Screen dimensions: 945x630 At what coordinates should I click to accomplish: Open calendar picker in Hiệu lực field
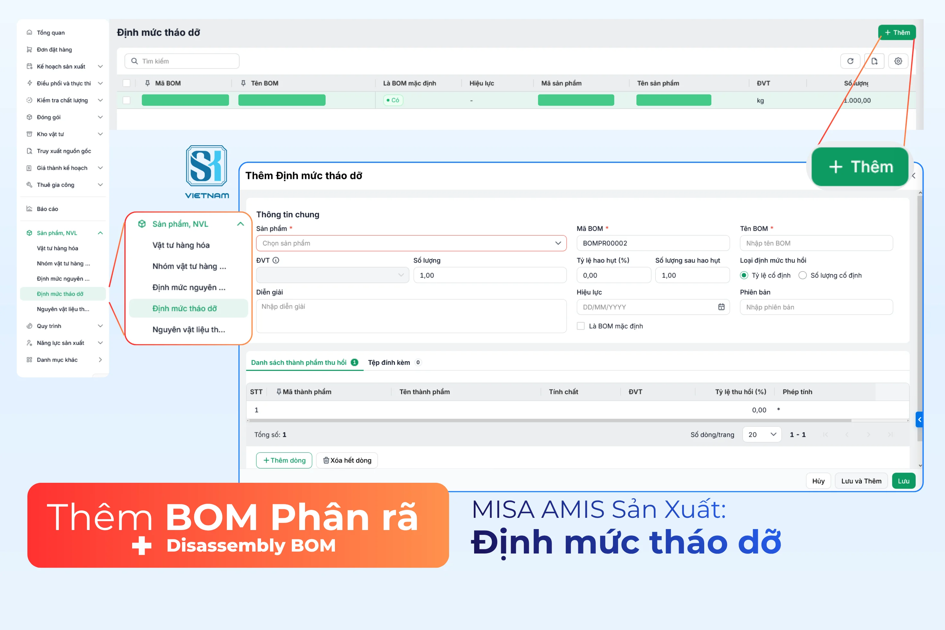tap(721, 307)
